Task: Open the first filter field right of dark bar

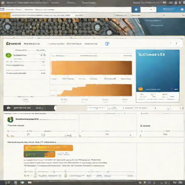Action: tap(97, 108)
